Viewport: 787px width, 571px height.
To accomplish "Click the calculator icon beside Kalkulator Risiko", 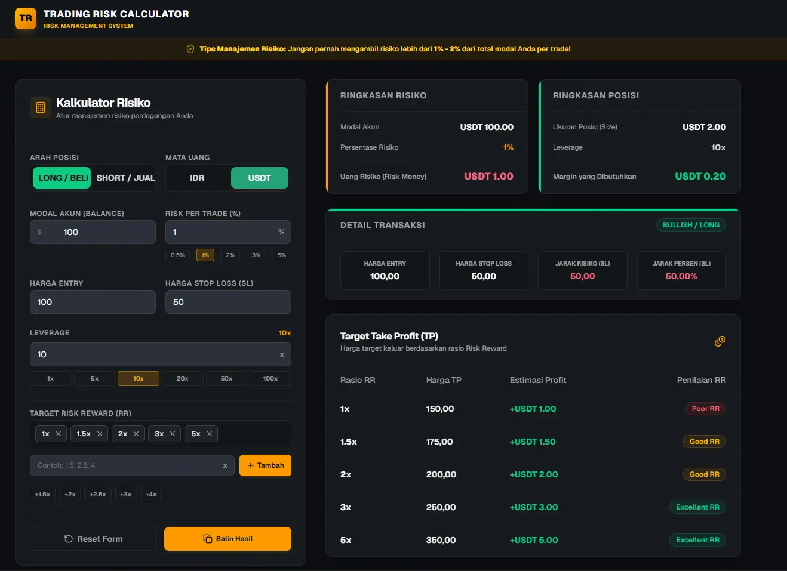I will [x=41, y=107].
